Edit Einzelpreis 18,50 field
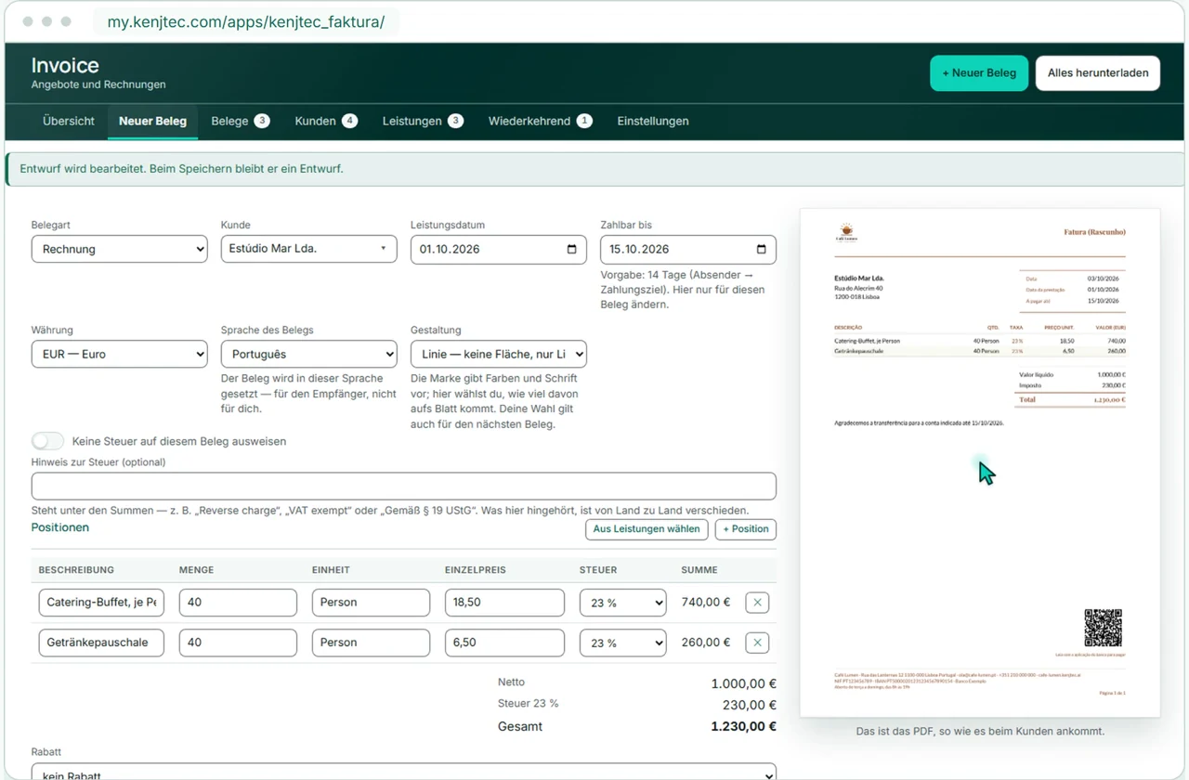The width and height of the screenshot is (1189, 780). tap(504, 603)
